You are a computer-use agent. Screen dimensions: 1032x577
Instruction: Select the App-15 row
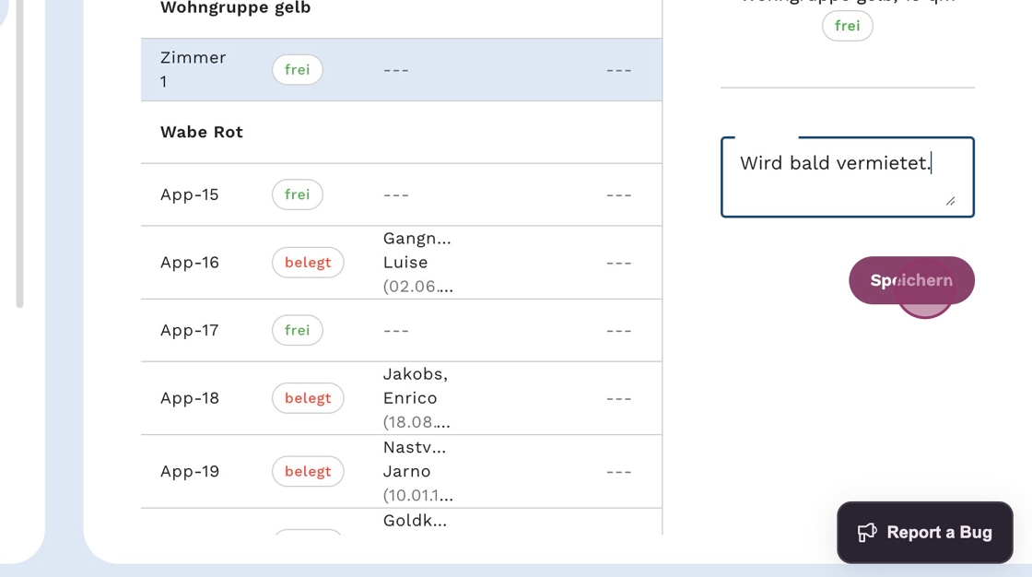point(401,194)
